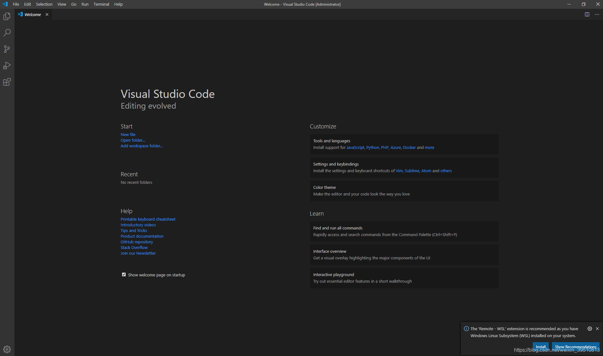603x356 pixels.
Task: Open the Terminal menu
Action: point(101,4)
